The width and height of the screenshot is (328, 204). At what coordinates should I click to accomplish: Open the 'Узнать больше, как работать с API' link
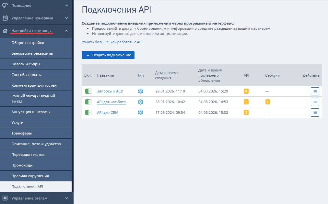pos(112,42)
